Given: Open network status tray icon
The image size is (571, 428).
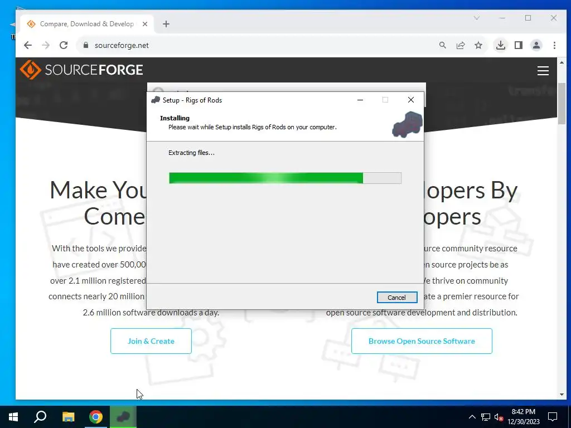Looking at the screenshot, I should pyautogui.click(x=486, y=417).
